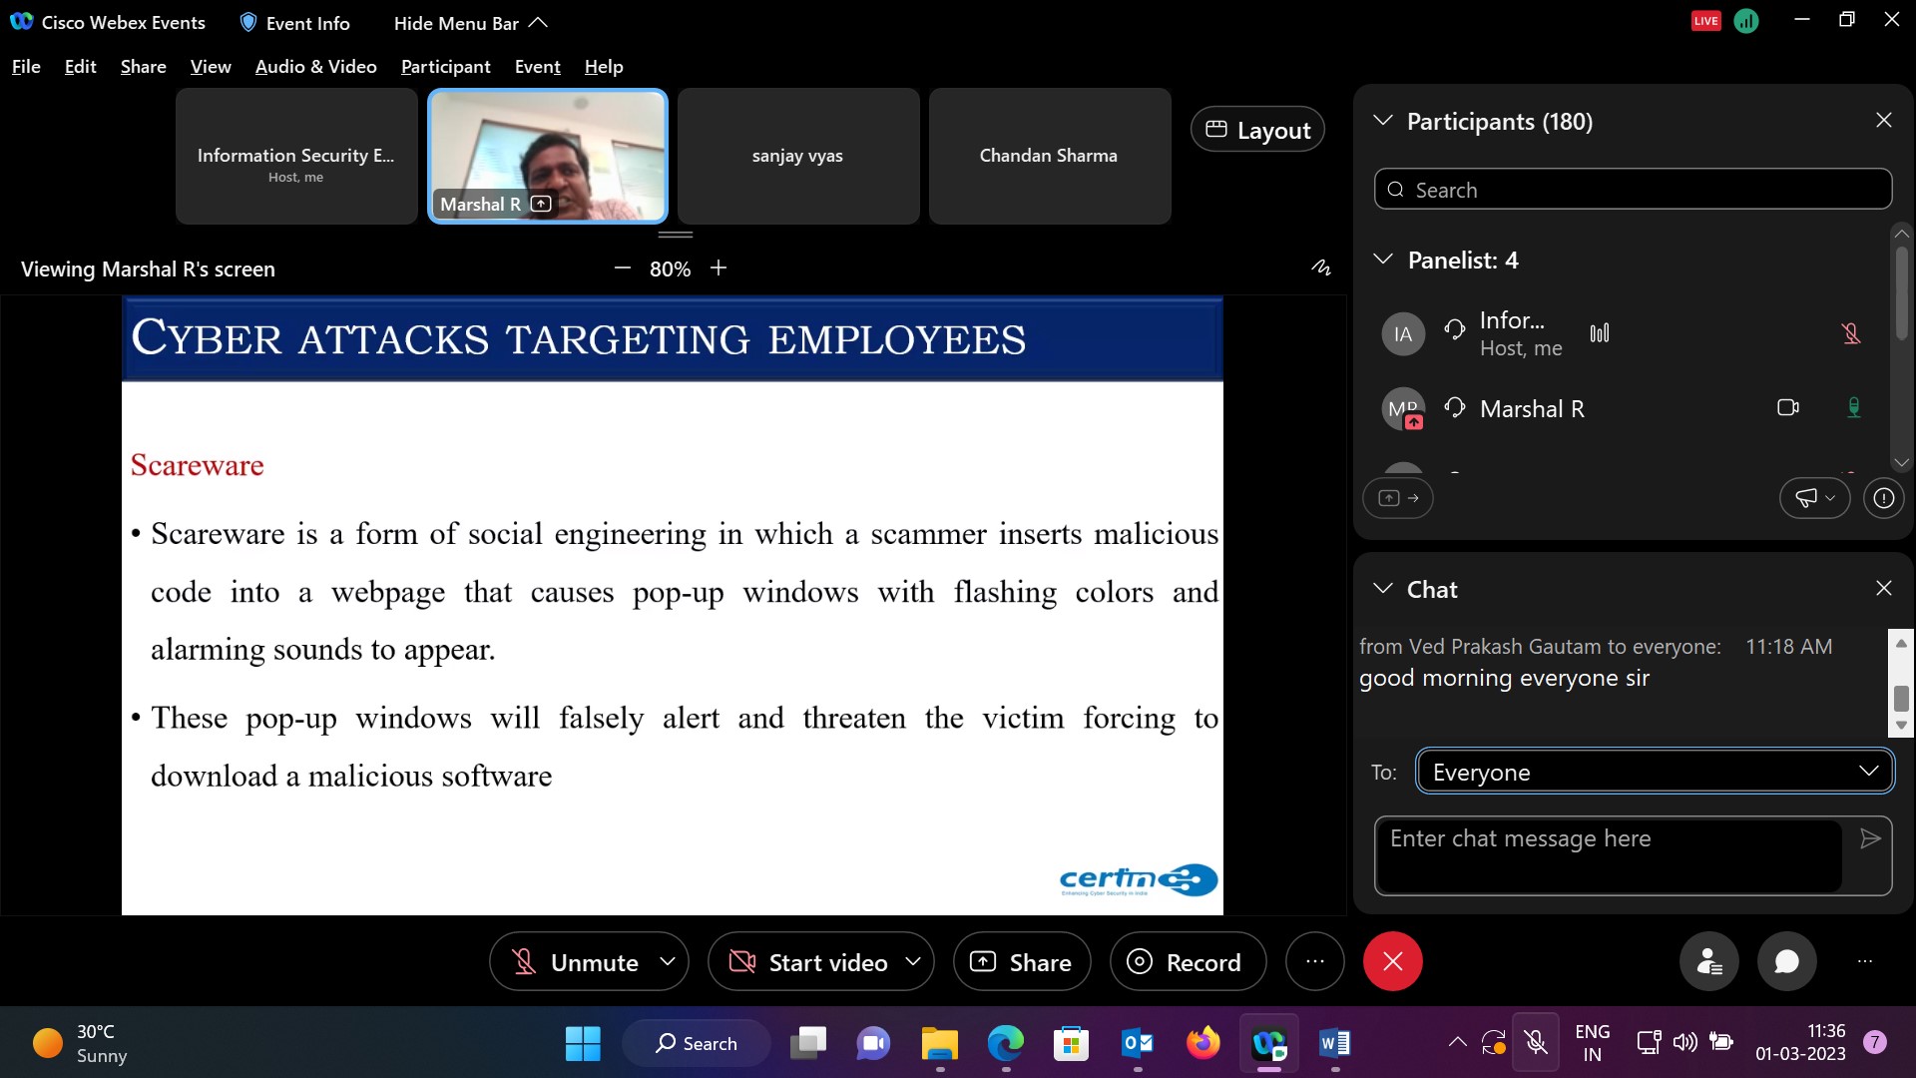
Task: Click the annotate pen icon
Action: coord(1321,268)
